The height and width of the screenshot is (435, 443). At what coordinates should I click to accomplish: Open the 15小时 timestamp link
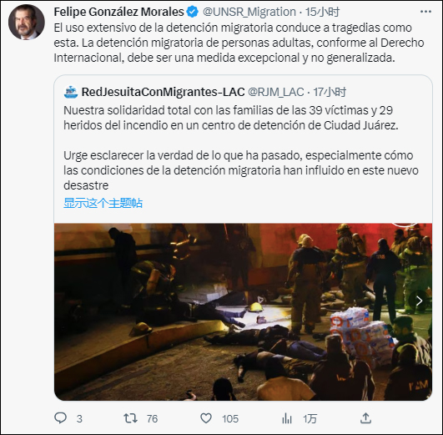tap(322, 12)
